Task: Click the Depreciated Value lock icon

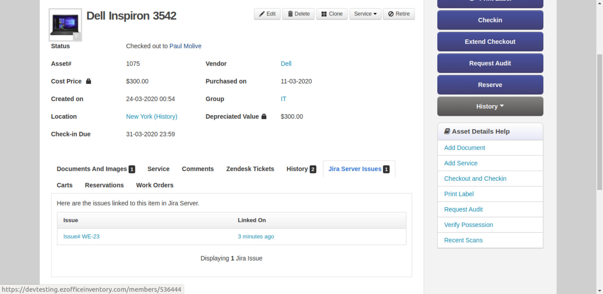Action: 264,116
